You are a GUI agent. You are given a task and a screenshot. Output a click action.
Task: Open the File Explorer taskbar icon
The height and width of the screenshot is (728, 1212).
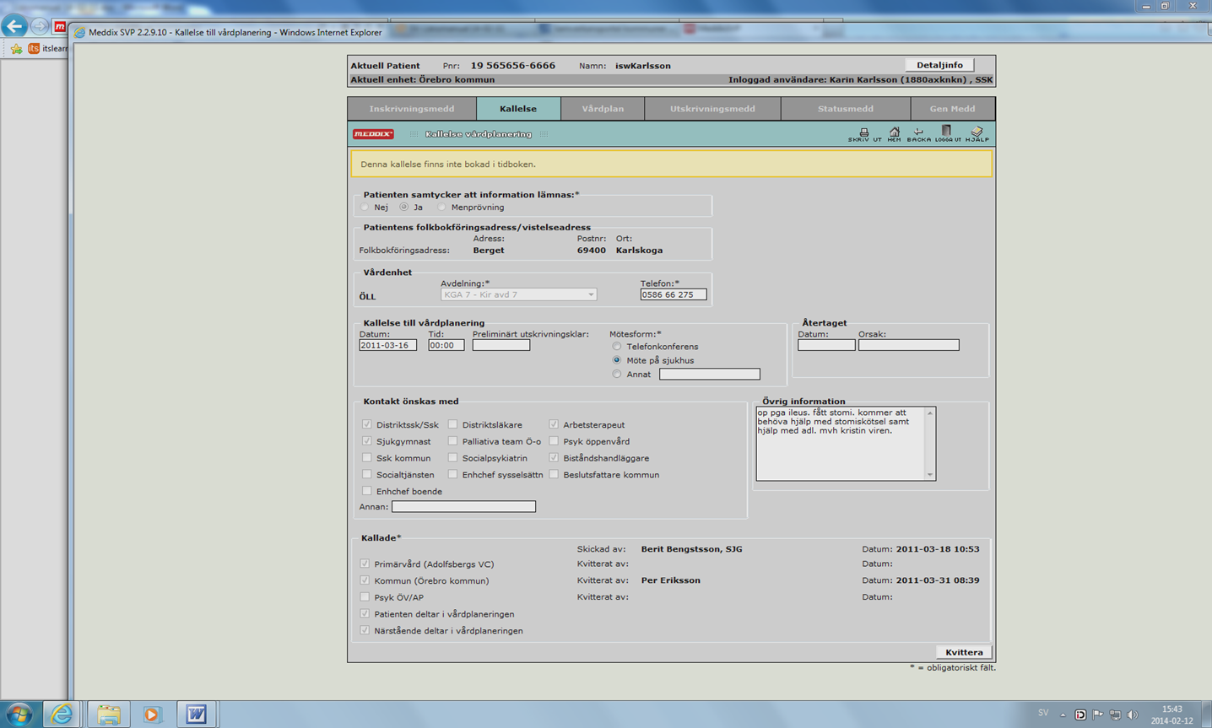pos(108,715)
